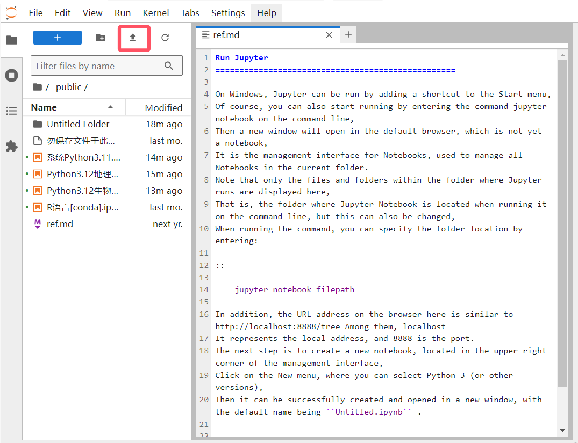The image size is (578, 443).
Task: Sort files by Modified column
Action: coord(159,107)
